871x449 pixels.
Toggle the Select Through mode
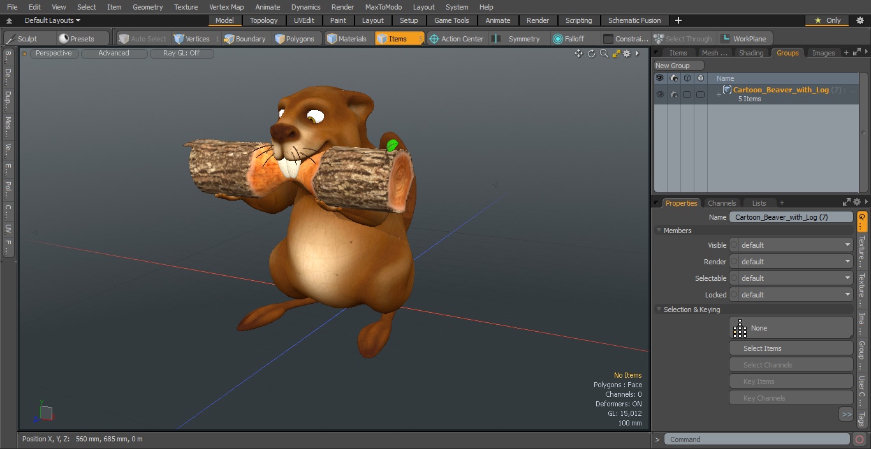(684, 39)
